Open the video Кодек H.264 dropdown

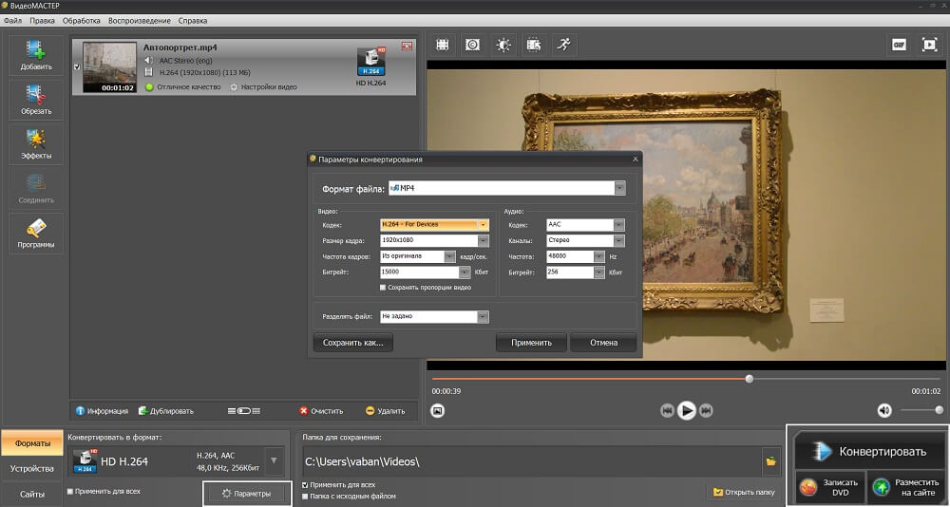click(483, 225)
